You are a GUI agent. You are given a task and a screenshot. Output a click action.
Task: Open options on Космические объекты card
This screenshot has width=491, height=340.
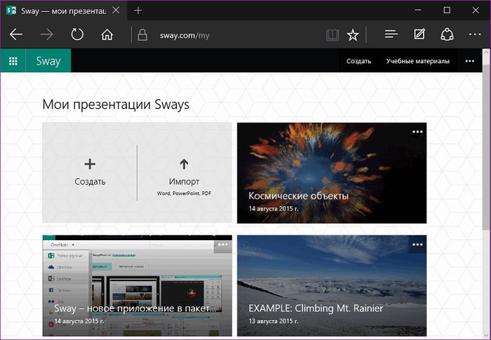click(417, 132)
